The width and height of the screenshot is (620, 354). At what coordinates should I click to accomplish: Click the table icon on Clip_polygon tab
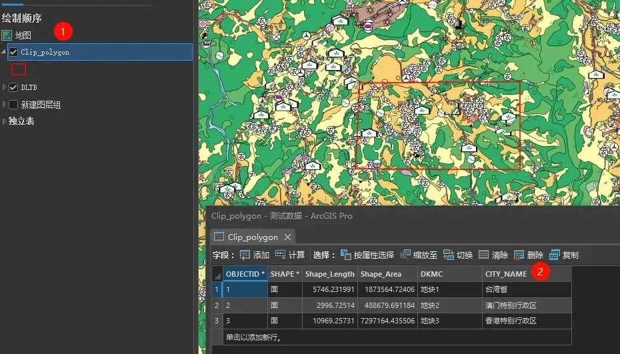click(x=219, y=237)
